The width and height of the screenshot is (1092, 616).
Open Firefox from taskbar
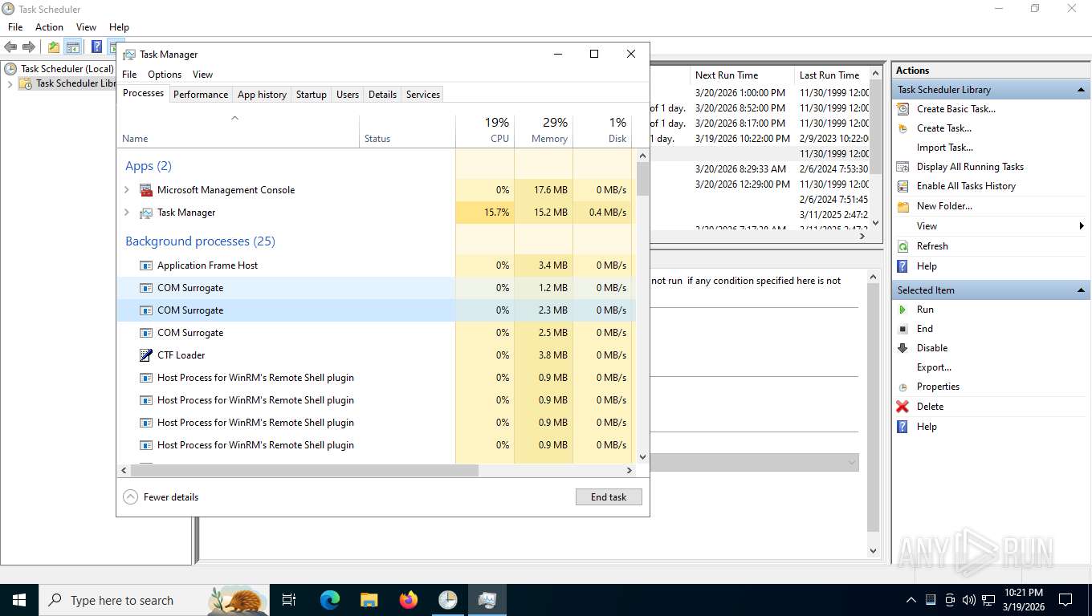pos(409,600)
